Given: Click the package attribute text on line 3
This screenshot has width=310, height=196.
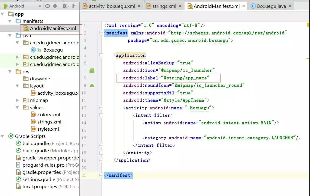Looking at the screenshot, I should click(x=180, y=40).
